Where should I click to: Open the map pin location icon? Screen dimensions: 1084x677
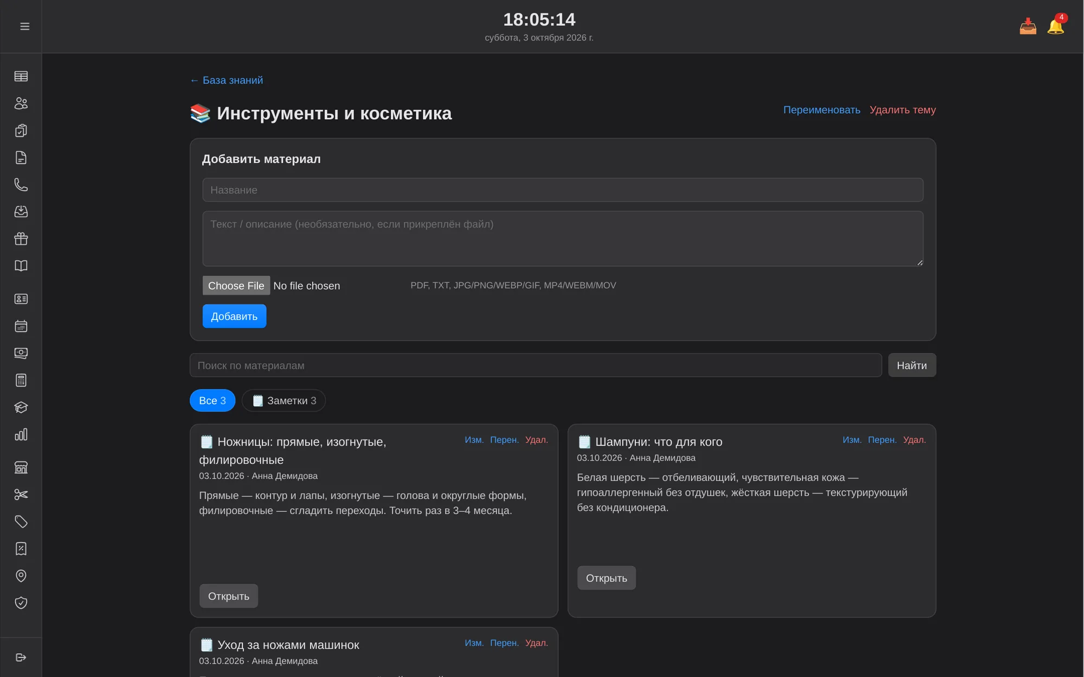(21, 576)
